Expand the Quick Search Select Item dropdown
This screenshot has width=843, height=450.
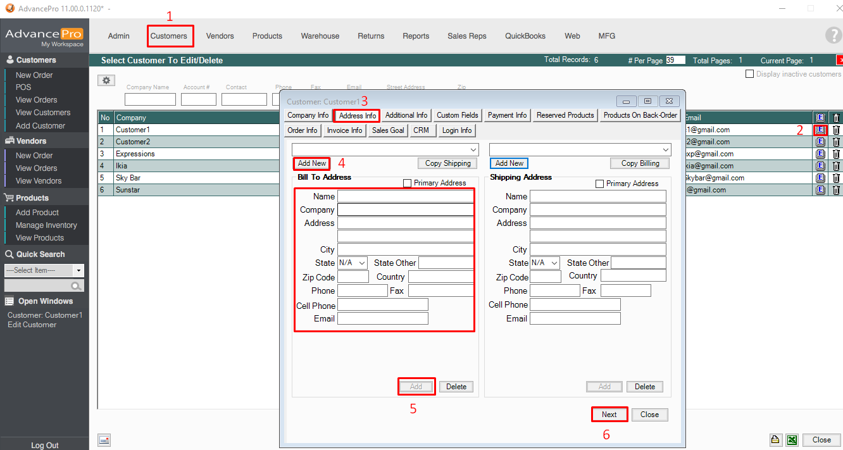(78, 270)
